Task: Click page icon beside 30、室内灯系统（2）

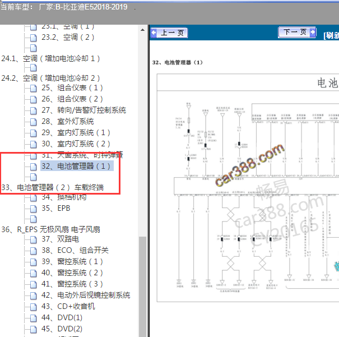Action: pos(33,144)
